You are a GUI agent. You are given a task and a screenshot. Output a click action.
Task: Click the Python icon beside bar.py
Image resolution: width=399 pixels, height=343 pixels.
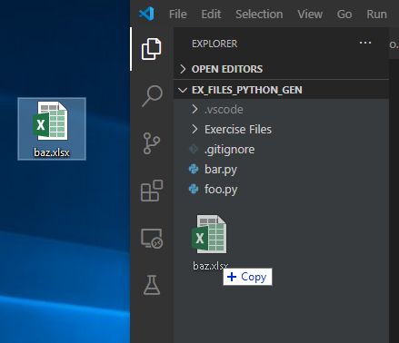(x=194, y=169)
